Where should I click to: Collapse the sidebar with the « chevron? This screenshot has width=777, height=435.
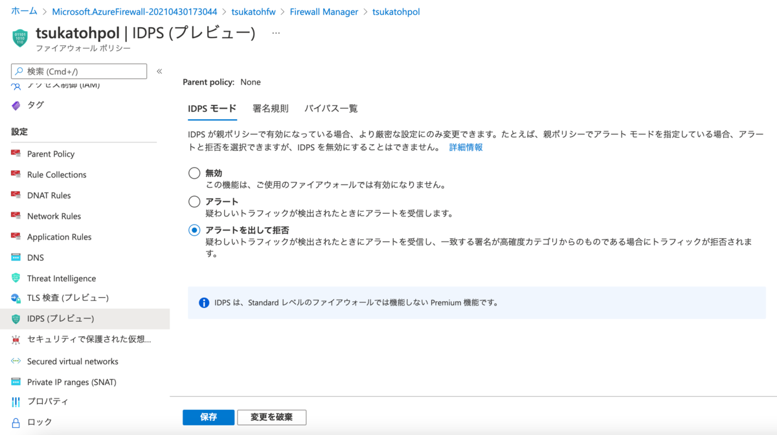159,71
